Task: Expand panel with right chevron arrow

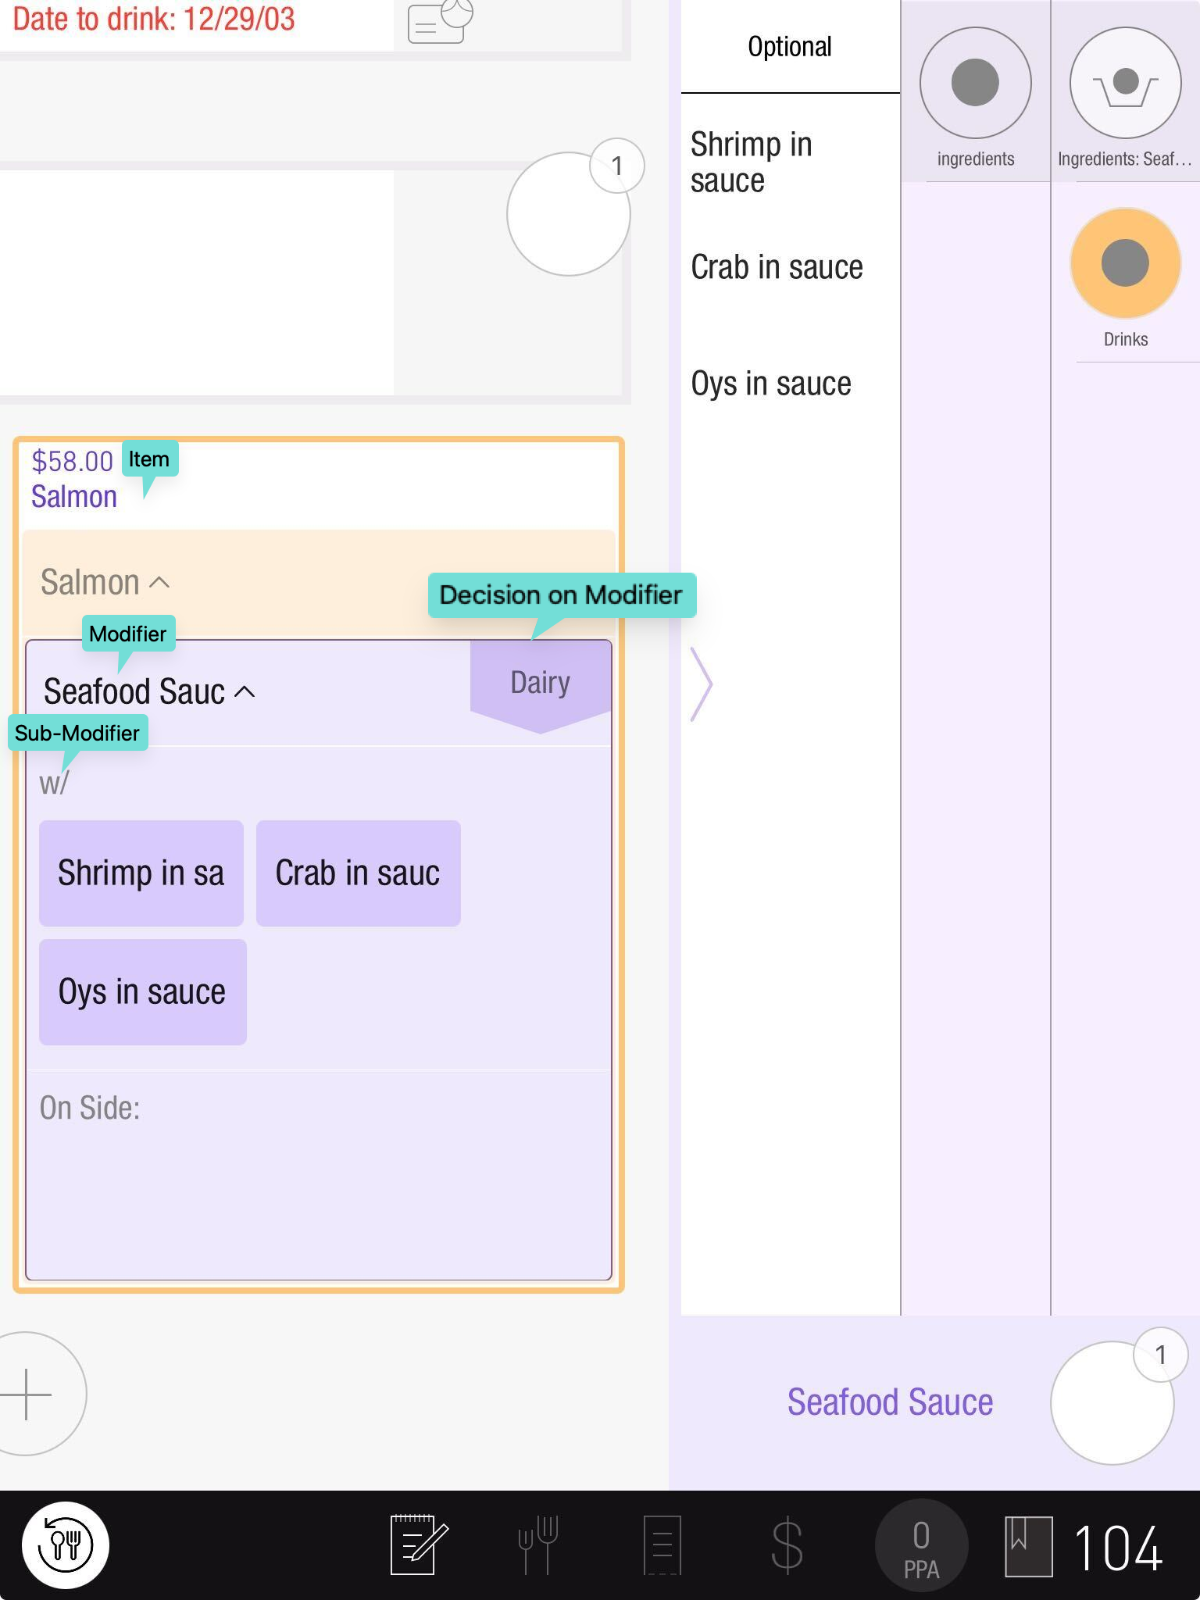Action: click(701, 684)
